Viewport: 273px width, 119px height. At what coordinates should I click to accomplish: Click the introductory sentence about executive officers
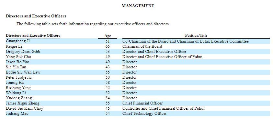pyautogui.click(x=93, y=24)
